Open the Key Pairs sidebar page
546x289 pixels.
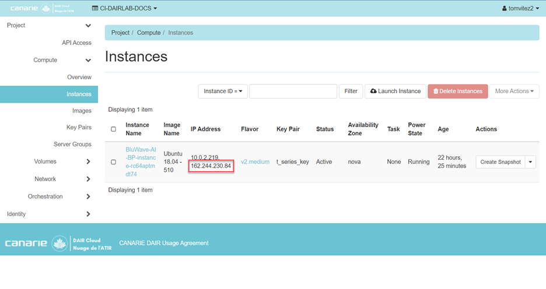tap(79, 128)
